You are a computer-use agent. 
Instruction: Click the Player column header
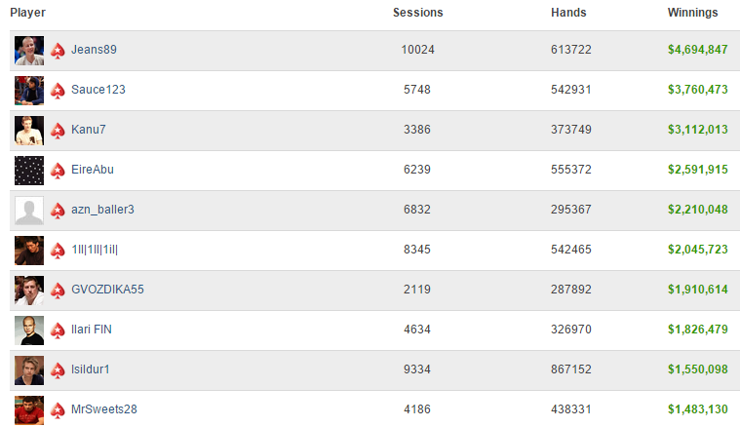28,13
